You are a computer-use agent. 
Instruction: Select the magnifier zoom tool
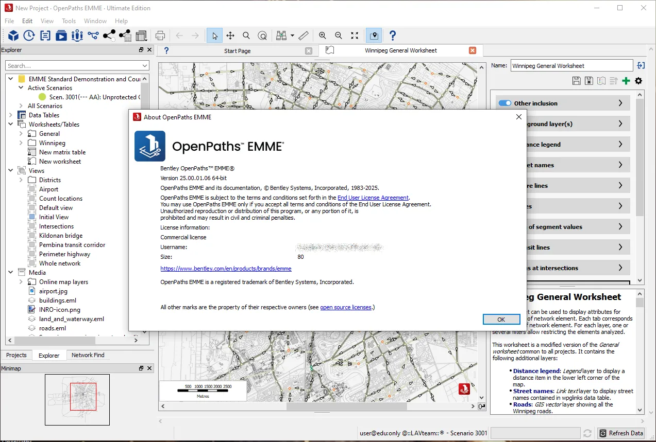click(x=246, y=36)
